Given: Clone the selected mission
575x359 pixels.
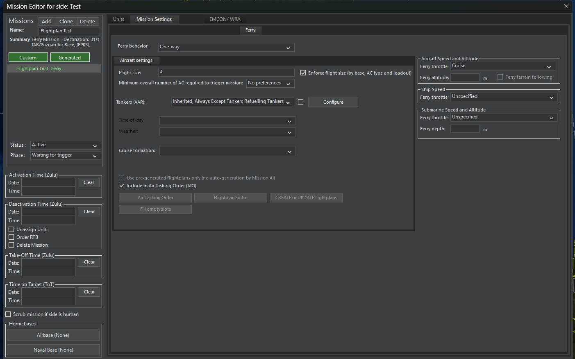Looking at the screenshot, I should pos(66,21).
